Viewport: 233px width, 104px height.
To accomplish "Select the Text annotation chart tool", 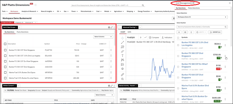I will click(122, 56).
